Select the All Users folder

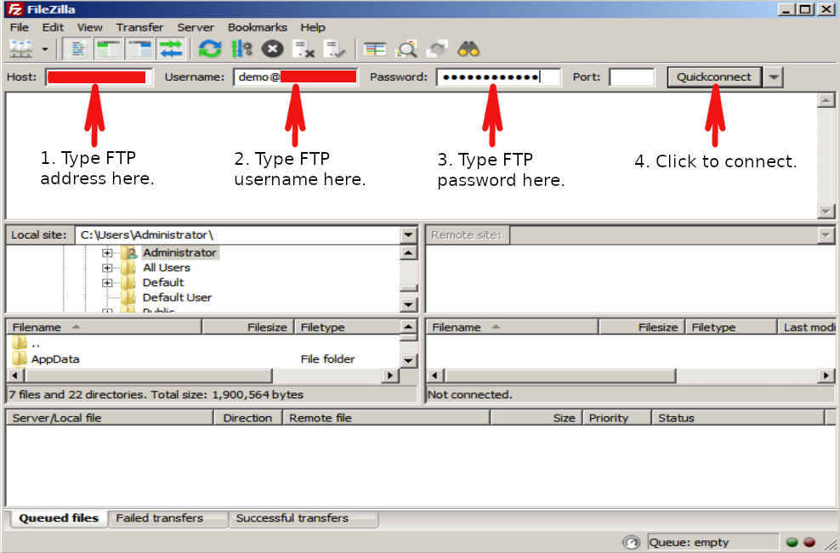(167, 268)
